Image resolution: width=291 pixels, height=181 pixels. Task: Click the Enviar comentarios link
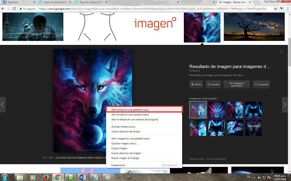click(x=216, y=159)
